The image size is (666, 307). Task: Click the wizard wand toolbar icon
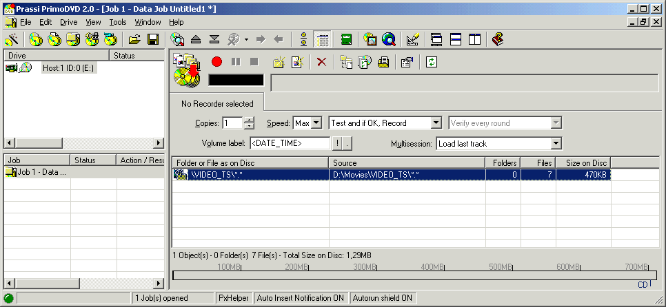(x=12, y=39)
